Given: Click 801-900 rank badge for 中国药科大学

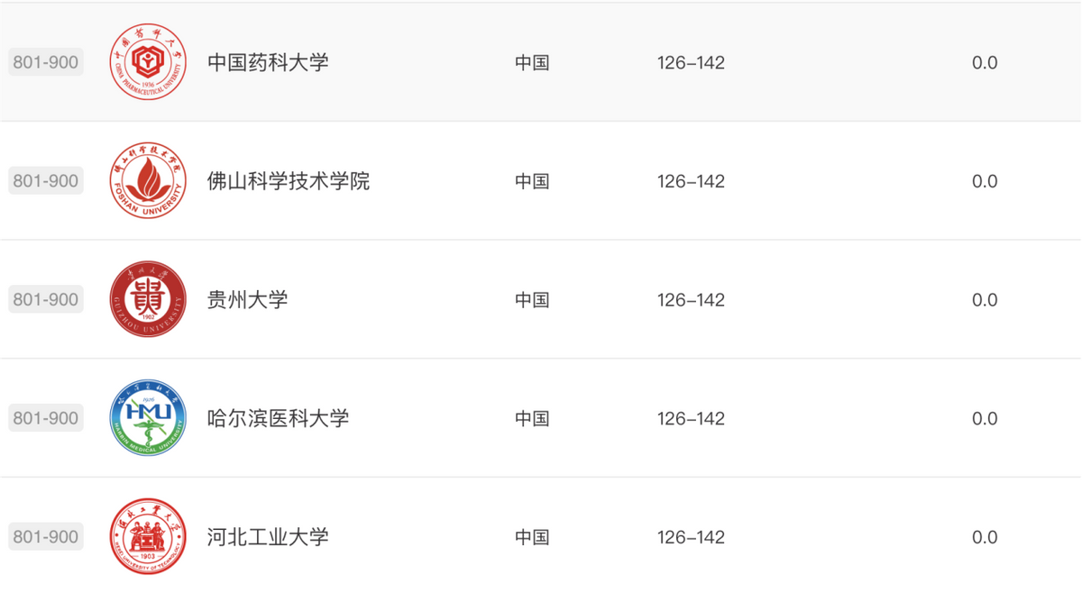Looking at the screenshot, I should 46,63.
